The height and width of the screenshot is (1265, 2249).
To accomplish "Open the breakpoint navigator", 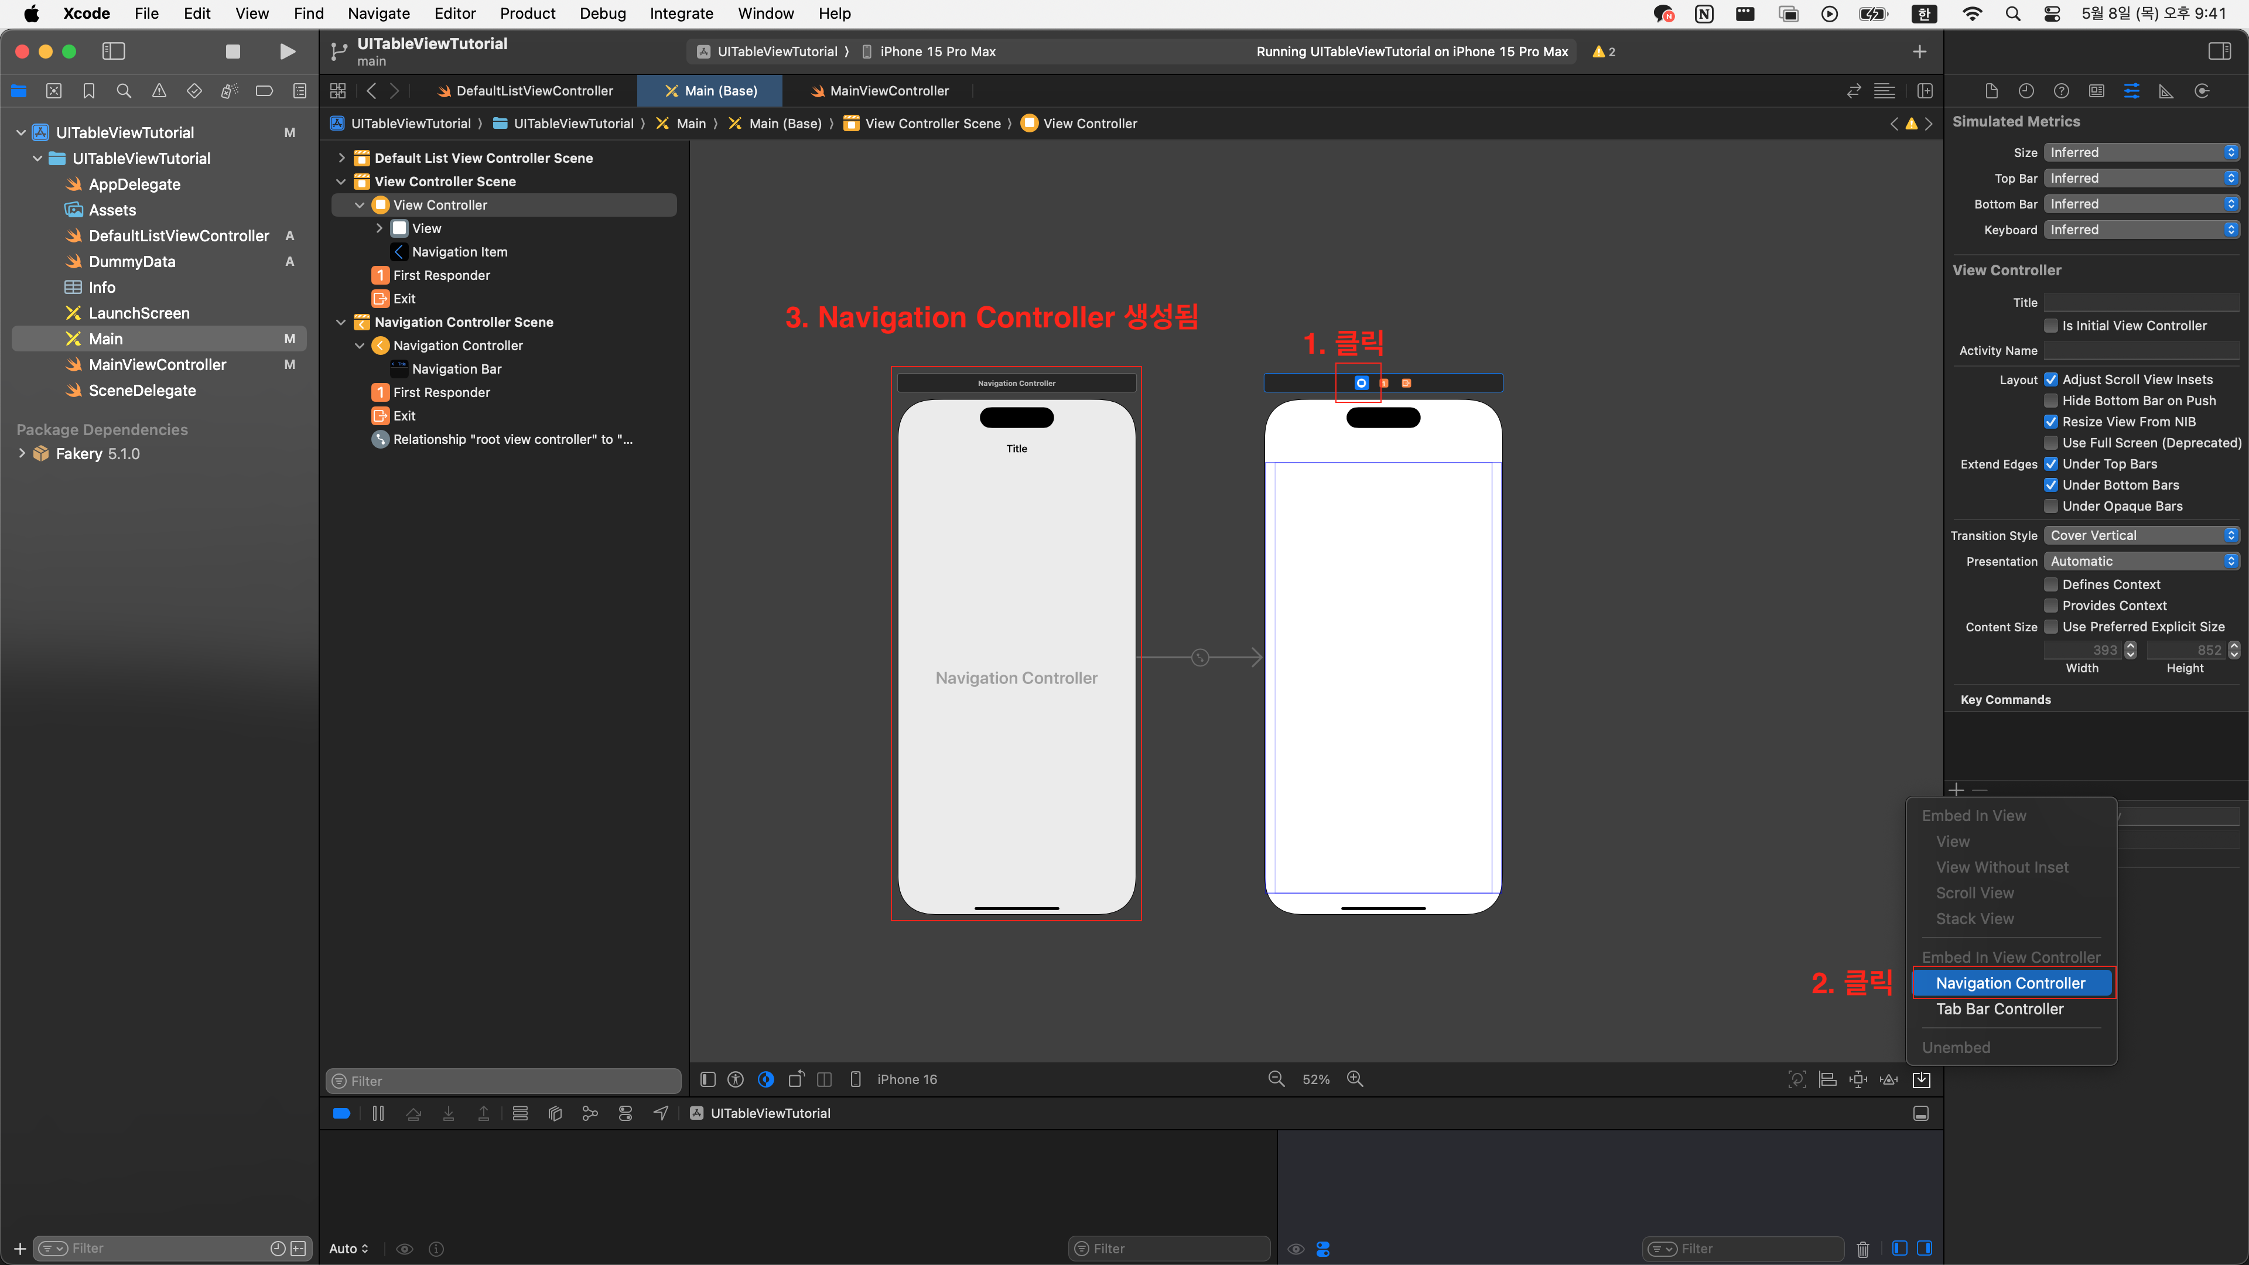I will (x=265, y=91).
